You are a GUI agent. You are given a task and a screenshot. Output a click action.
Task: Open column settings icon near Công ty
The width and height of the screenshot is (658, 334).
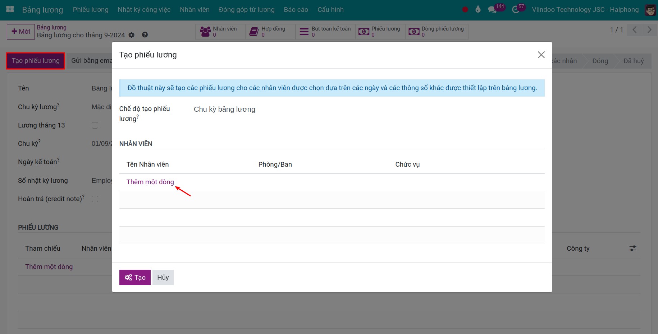click(x=633, y=248)
